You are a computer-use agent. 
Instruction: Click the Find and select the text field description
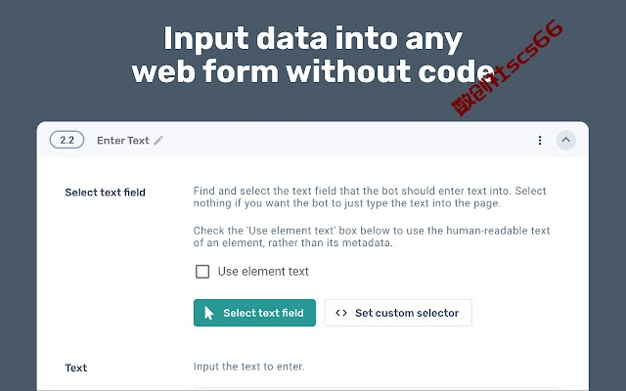[370, 197]
